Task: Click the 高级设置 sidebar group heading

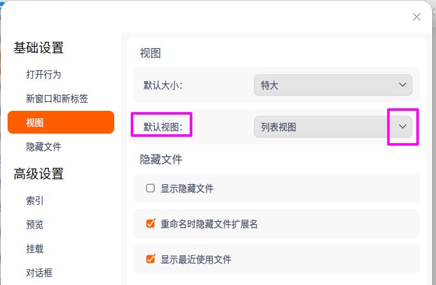Action: click(x=39, y=174)
